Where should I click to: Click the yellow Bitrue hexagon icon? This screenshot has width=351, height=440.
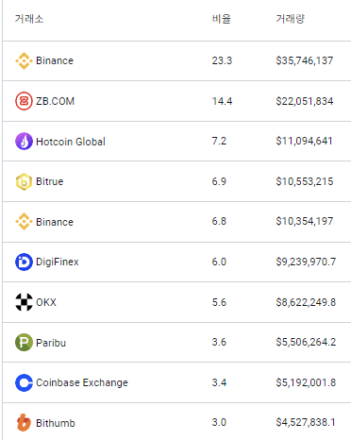(24, 181)
